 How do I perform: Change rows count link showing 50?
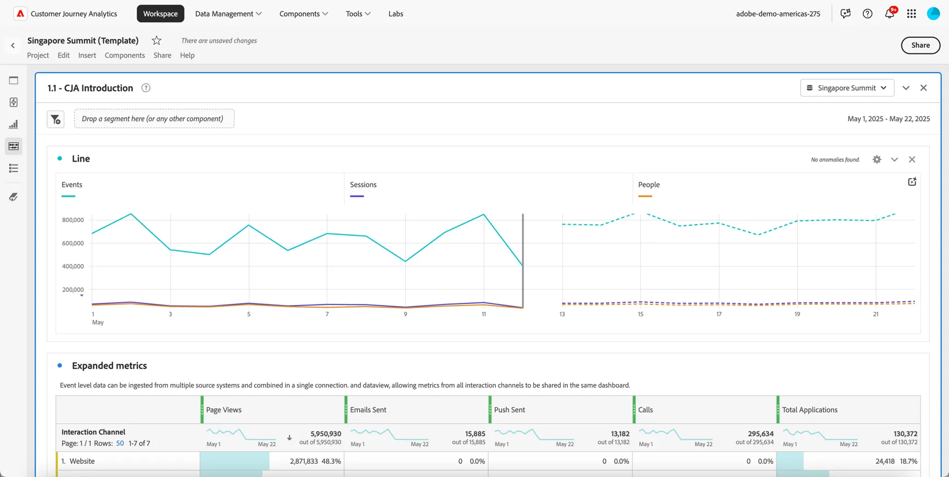pyautogui.click(x=120, y=443)
